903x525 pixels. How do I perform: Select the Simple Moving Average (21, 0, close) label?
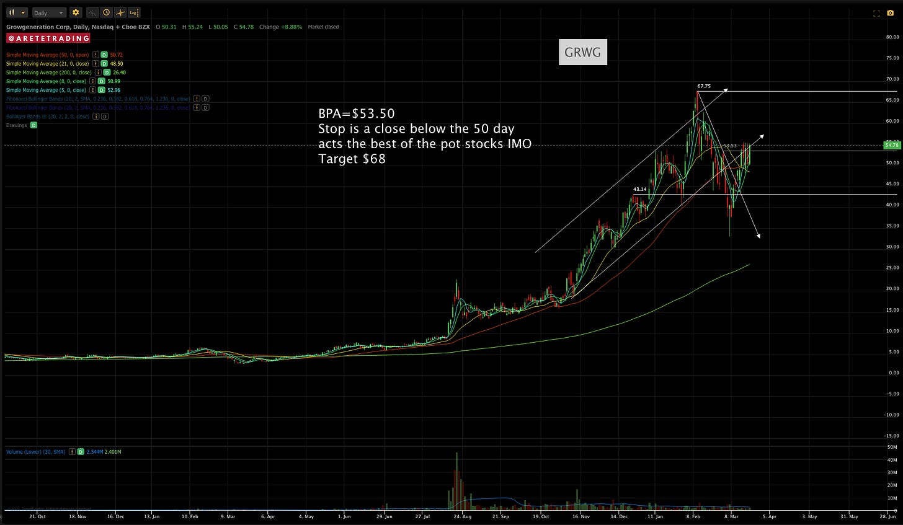48,64
